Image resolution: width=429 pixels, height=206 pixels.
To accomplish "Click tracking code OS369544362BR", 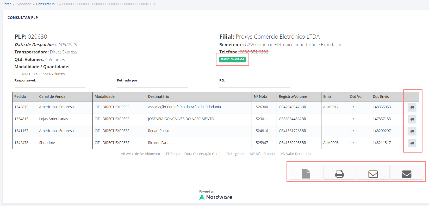I will point(293,119).
